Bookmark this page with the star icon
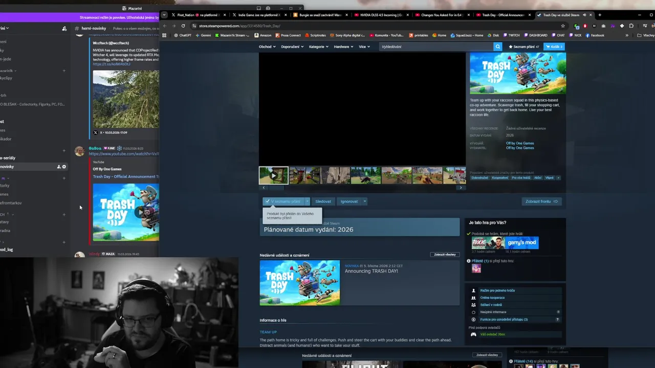This screenshot has height=368, width=655. (563, 26)
